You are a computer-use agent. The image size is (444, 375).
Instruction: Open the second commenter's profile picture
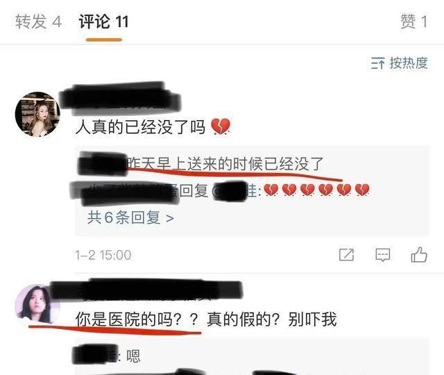pyautogui.click(x=37, y=304)
